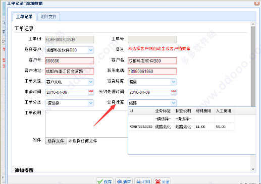Click the 打印 print button
The height and width of the screenshot is (184, 261).
pyautogui.click(x=143, y=181)
